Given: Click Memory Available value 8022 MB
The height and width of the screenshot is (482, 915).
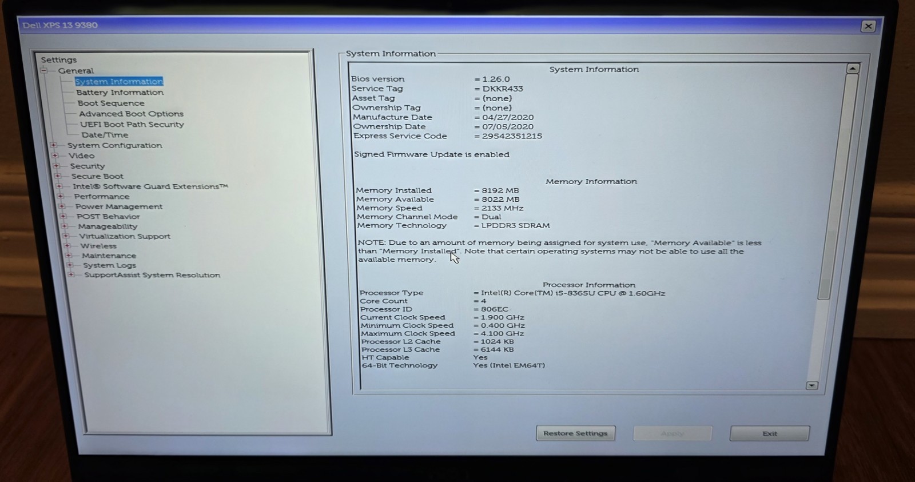Looking at the screenshot, I should pyautogui.click(x=500, y=200).
